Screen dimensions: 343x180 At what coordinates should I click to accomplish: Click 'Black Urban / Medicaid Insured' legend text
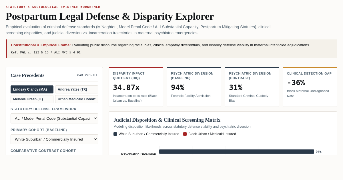tap(212, 134)
